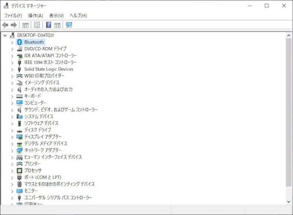Open Help via the blue question mark icon
293x215 pixels.
[x=48, y=25]
